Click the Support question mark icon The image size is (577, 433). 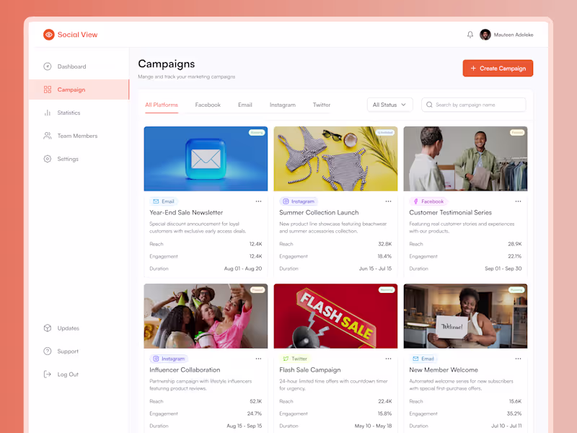[x=48, y=351]
